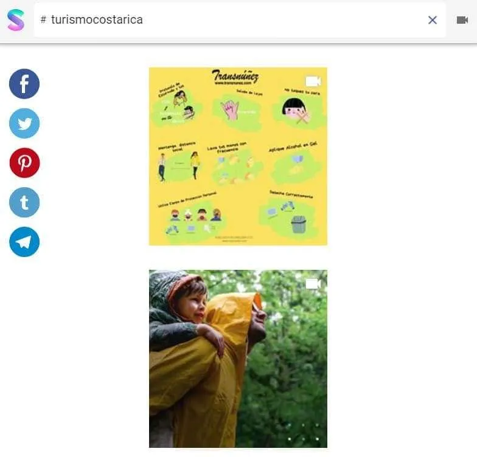Click the colorful S logo
This screenshot has width=477, height=457.
click(x=16, y=20)
